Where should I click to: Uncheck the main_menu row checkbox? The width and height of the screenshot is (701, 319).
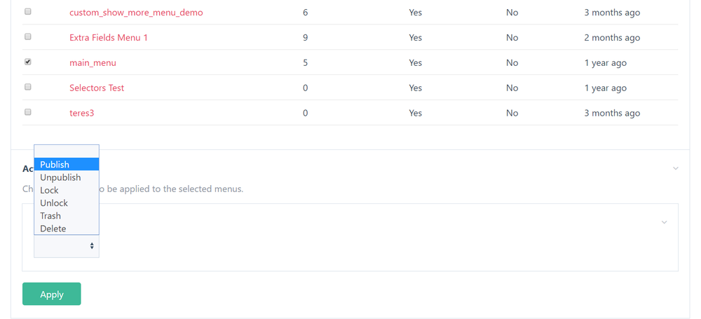(28, 62)
